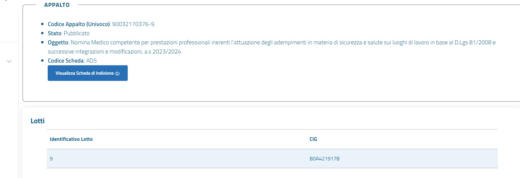Select lot identifier 9 in the table
This screenshot has width=520, height=178.
[51, 159]
